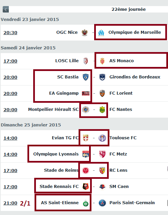The width and height of the screenshot is (168, 215).
Task: Click the Toulouse FC team name
Action: click(x=123, y=138)
